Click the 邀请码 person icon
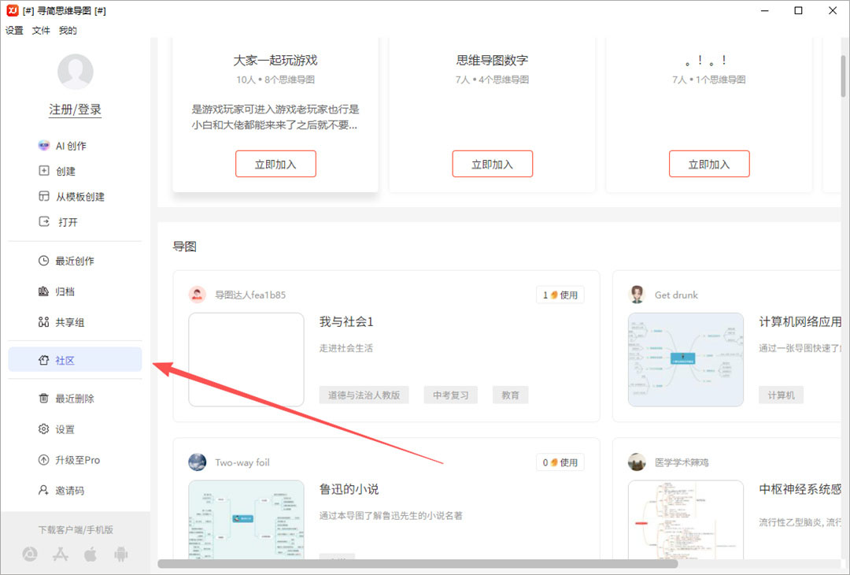This screenshot has width=850, height=575. click(43, 491)
